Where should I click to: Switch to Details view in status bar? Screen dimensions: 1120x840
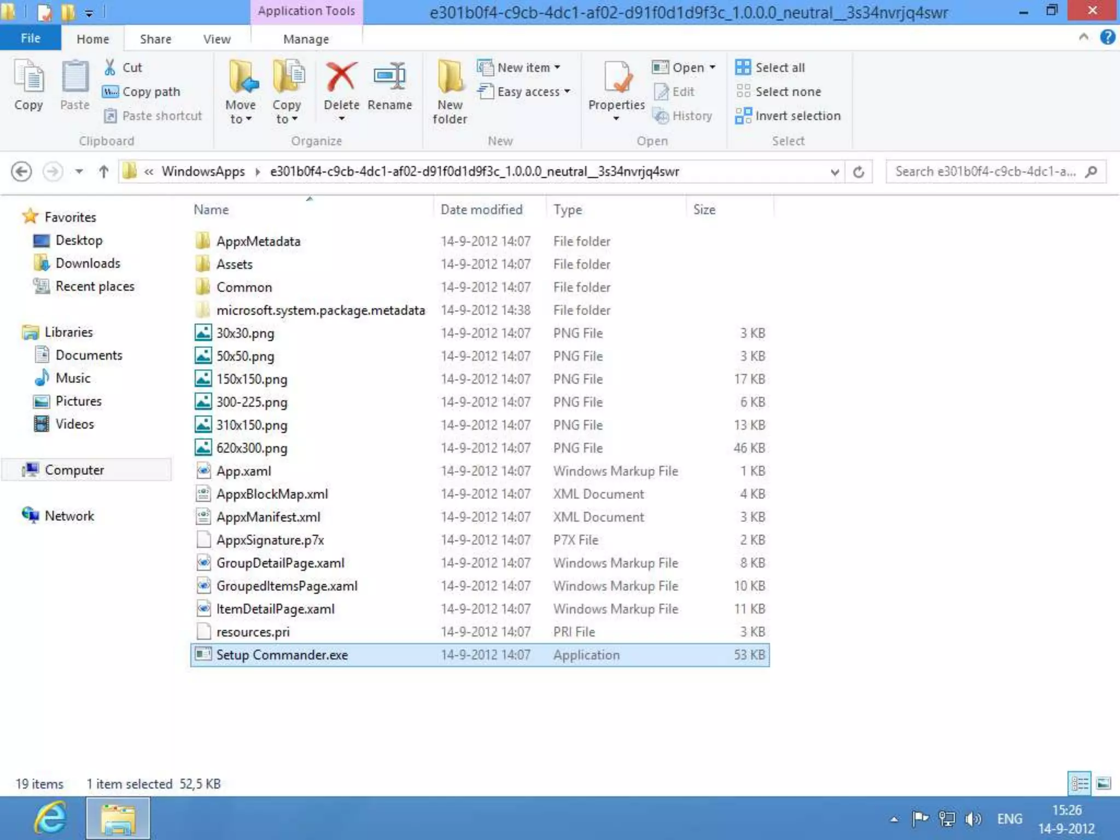pyautogui.click(x=1080, y=783)
